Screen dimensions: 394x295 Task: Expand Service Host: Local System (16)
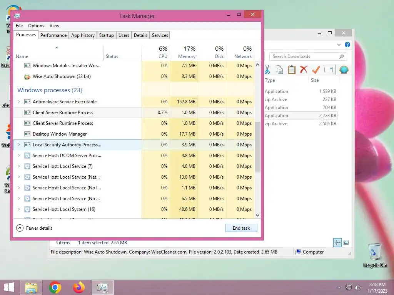point(18,209)
